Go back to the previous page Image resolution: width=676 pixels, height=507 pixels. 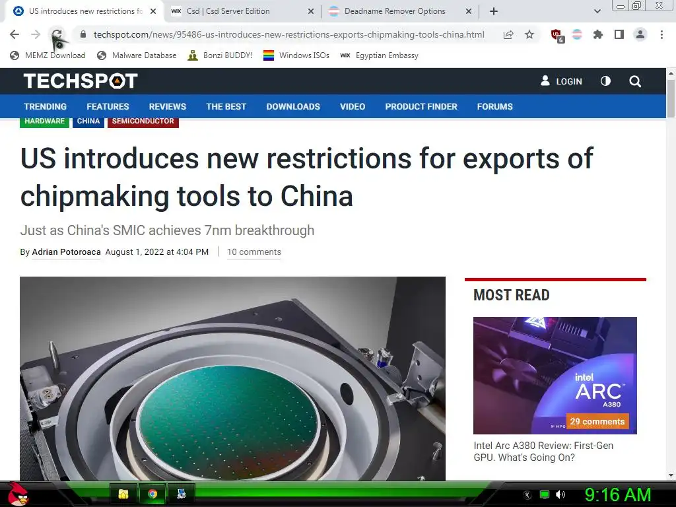click(x=15, y=34)
